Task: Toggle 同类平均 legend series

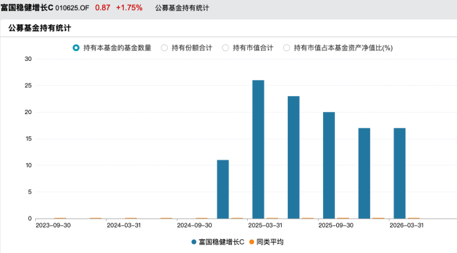Action: pyautogui.click(x=266, y=242)
